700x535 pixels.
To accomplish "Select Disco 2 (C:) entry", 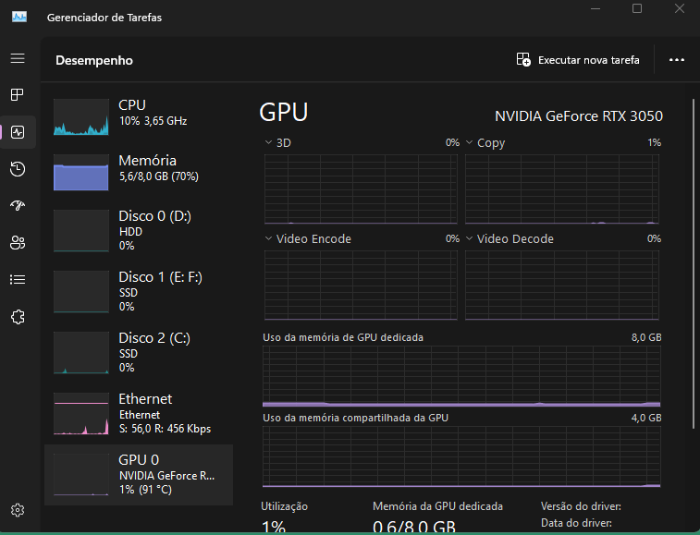I will point(139,353).
